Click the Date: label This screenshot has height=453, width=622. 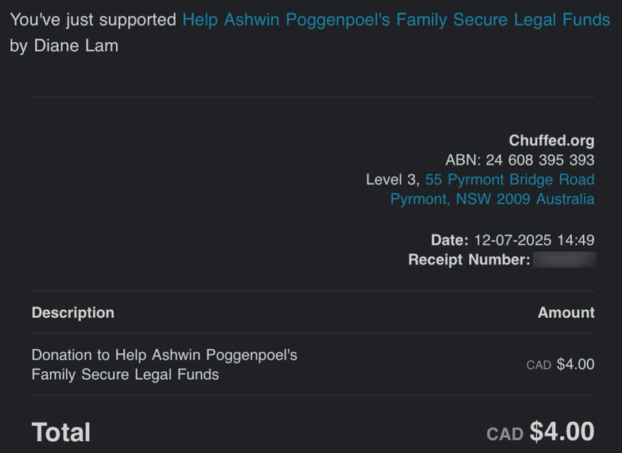pyautogui.click(x=449, y=240)
